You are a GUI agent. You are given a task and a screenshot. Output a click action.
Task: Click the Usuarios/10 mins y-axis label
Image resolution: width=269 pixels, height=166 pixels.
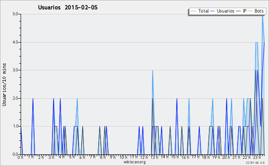click(4, 84)
